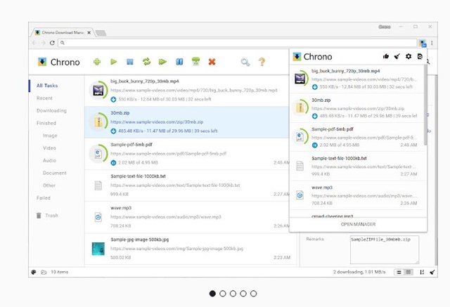Open search with the magnifier toolbar icon
The image size is (450, 307).
[x=245, y=62]
